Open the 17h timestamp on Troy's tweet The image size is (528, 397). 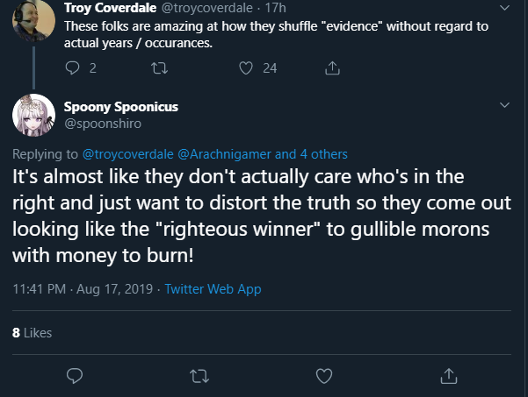click(276, 8)
